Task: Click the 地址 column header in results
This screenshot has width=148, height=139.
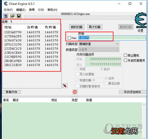Action: (14, 27)
